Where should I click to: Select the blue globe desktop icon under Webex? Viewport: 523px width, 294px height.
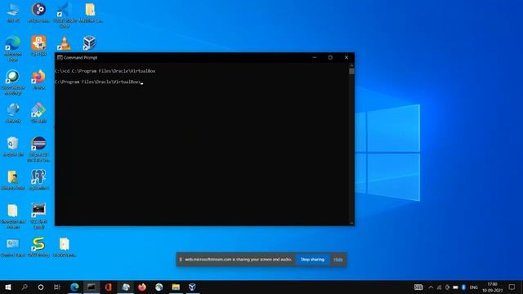pyautogui.click(x=13, y=113)
